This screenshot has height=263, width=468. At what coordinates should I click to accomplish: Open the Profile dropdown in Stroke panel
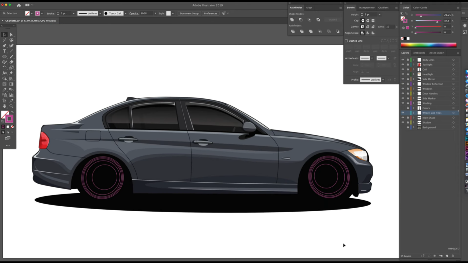(383, 80)
